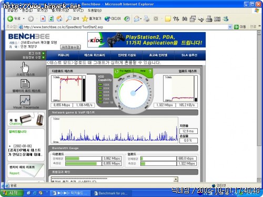Open the 초고속 인터넷 navigation tab
Viewport: 263px width, 197px height.
point(158,55)
